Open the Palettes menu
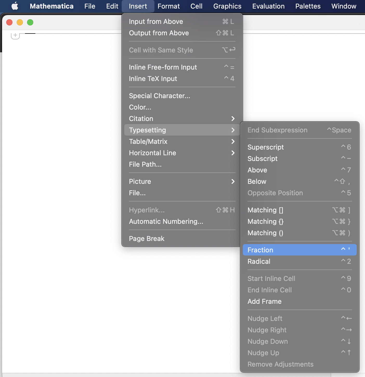365x377 pixels. 308,6
